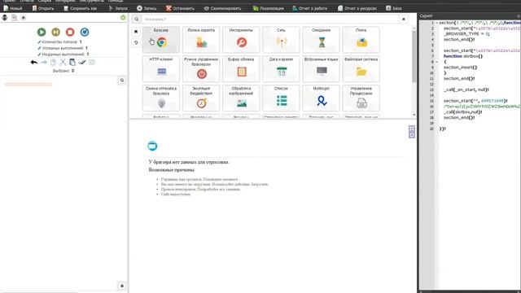Open the Логика скрипта module
Screen dimensions: 521x293
201,40
